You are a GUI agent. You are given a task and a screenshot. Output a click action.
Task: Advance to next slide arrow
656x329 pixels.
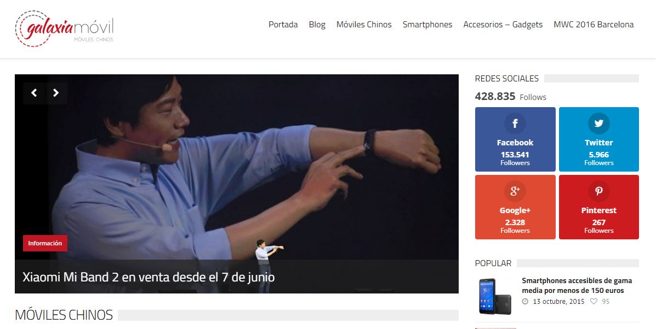pos(56,93)
